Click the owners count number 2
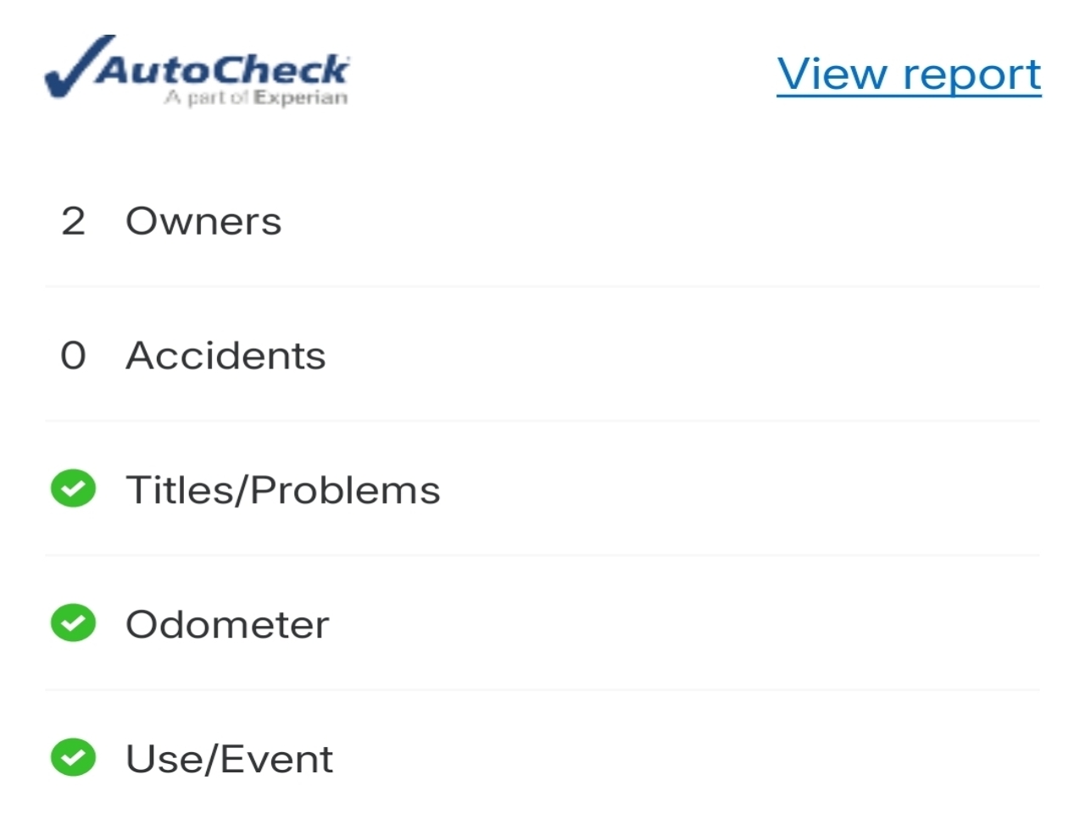Image resolution: width=1085 pixels, height=813 pixels. (x=74, y=222)
